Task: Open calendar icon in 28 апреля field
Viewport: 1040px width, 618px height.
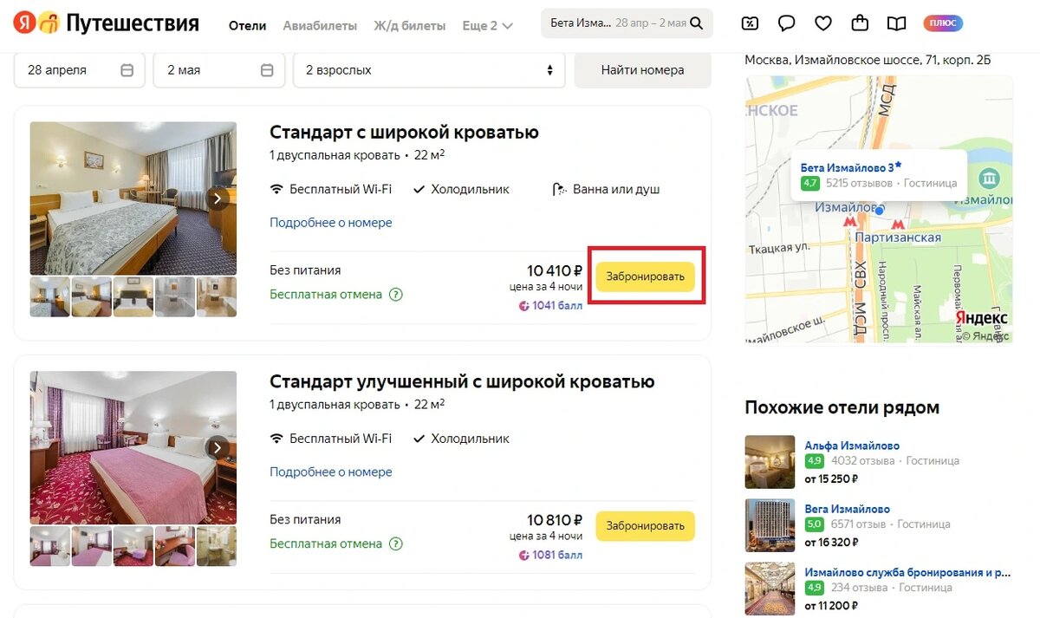Action: pyautogui.click(x=127, y=70)
